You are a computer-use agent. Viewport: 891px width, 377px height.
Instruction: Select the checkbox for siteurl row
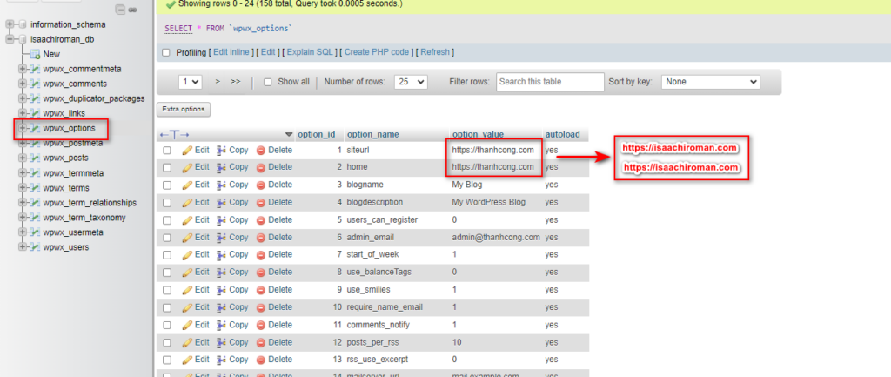(167, 151)
